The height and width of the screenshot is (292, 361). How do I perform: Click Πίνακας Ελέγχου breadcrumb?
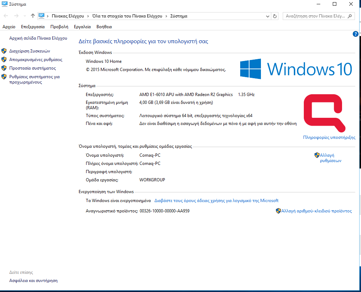pyautogui.click(x=68, y=16)
